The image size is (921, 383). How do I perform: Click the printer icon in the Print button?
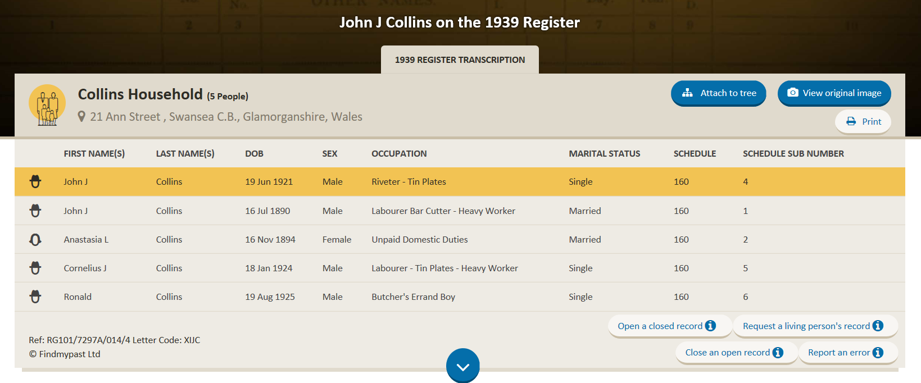click(x=851, y=121)
